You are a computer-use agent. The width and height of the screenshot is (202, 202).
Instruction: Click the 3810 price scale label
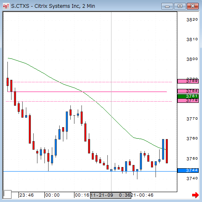coord(192,39)
